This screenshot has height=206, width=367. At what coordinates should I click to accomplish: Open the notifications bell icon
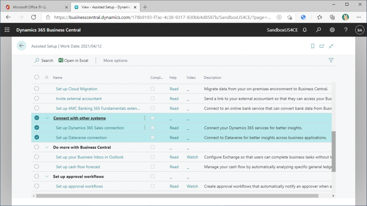coord(305,30)
